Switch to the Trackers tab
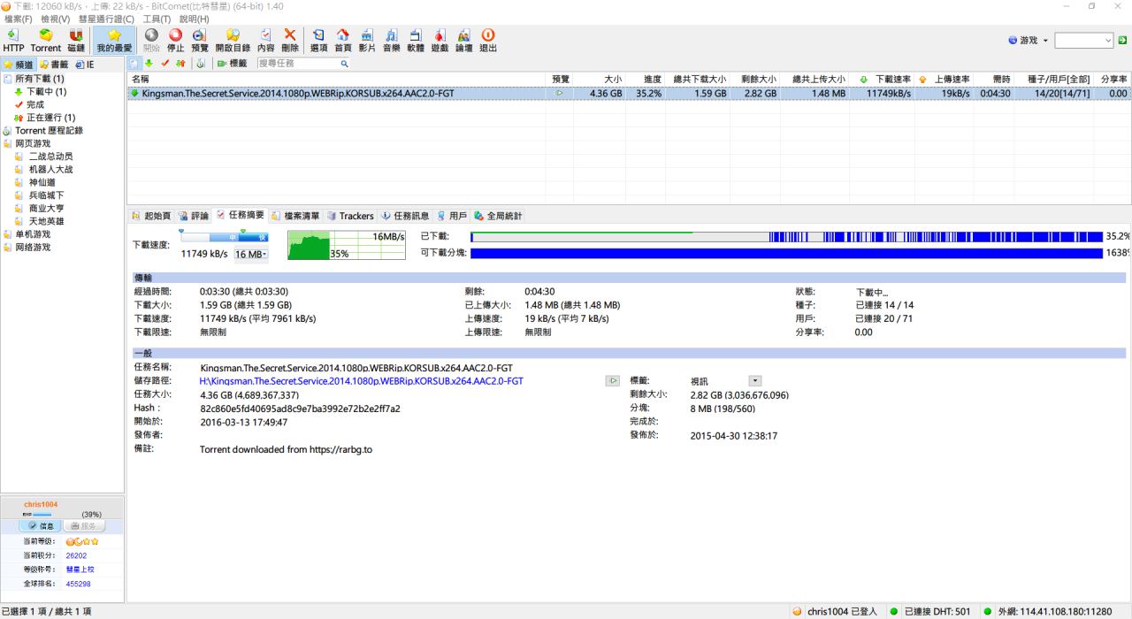 pyautogui.click(x=350, y=216)
